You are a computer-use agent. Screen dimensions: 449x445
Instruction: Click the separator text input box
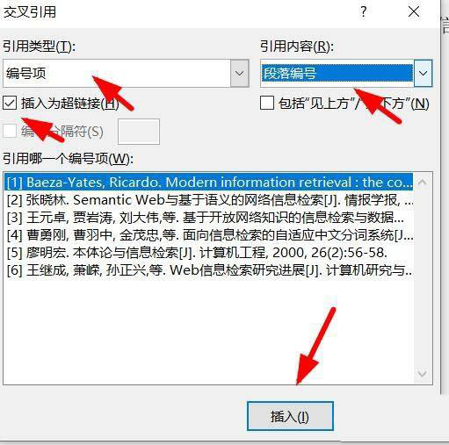(x=139, y=132)
